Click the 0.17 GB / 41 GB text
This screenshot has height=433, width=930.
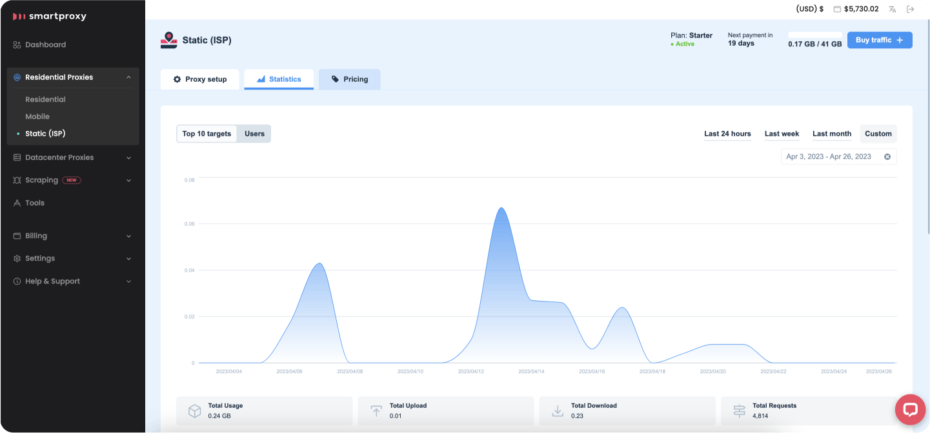click(815, 44)
